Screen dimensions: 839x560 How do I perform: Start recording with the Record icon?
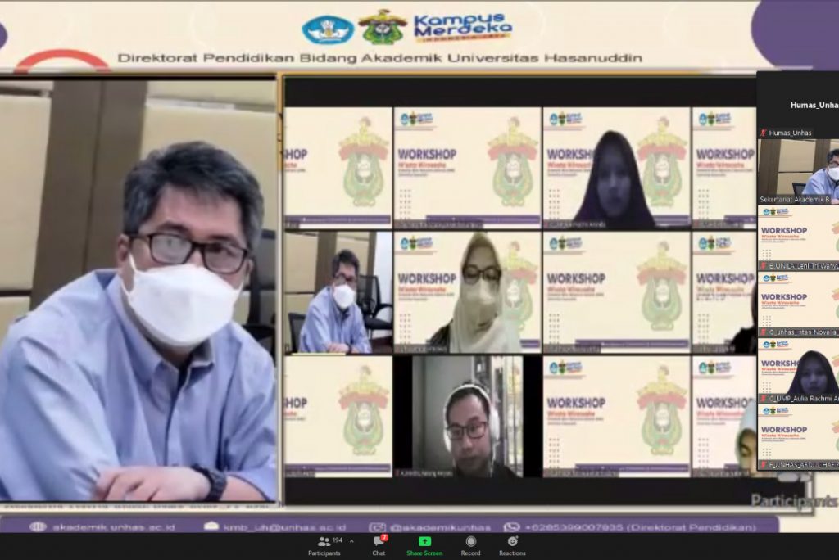tap(470, 542)
